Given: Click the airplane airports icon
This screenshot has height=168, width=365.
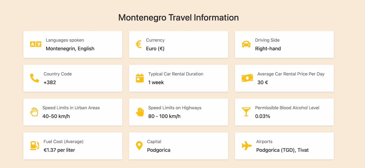Looking at the screenshot, I should tap(247, 146).
